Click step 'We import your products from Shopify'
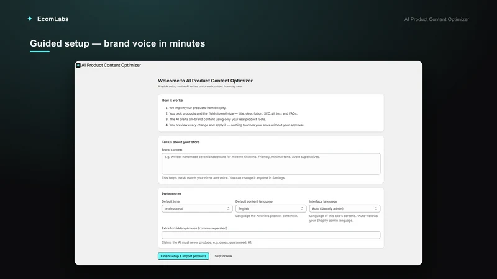The width and height of the screenshot is (497, 279). 198,108
